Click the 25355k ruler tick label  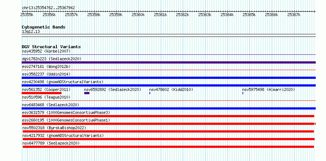(27, 15)
